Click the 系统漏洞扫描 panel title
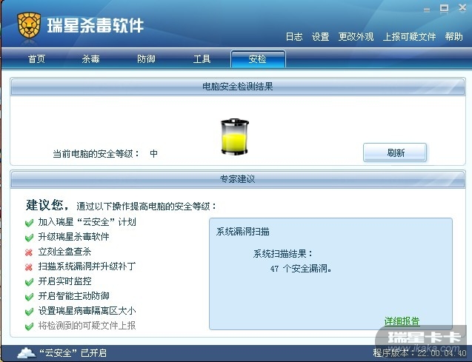The height and width of the screenshot is (362, 472). point(242,232)
